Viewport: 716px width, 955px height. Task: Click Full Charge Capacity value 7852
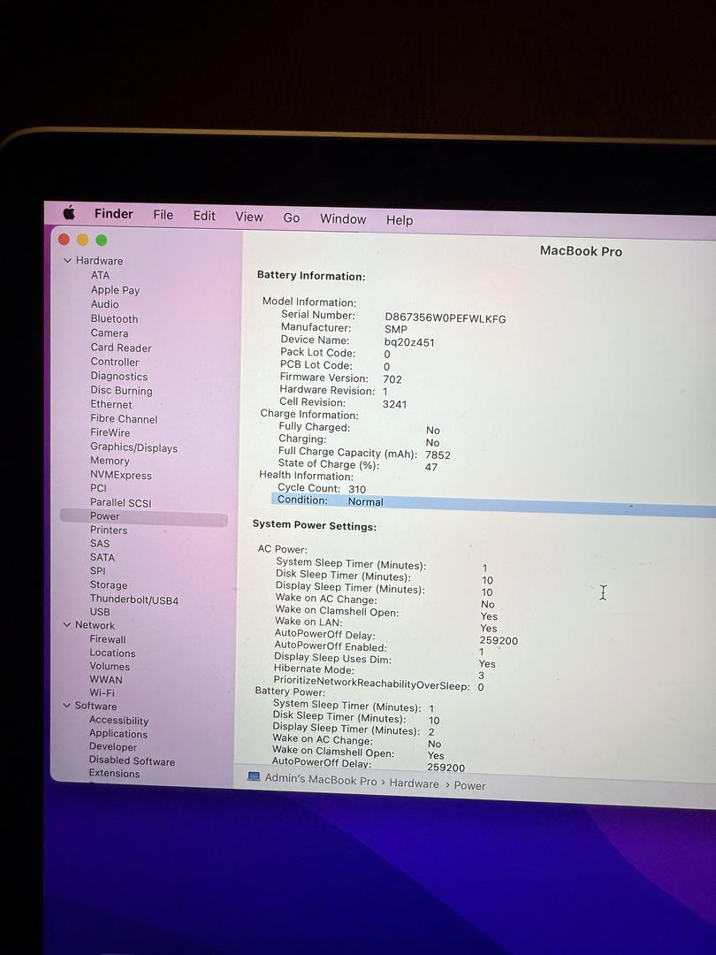438,455
